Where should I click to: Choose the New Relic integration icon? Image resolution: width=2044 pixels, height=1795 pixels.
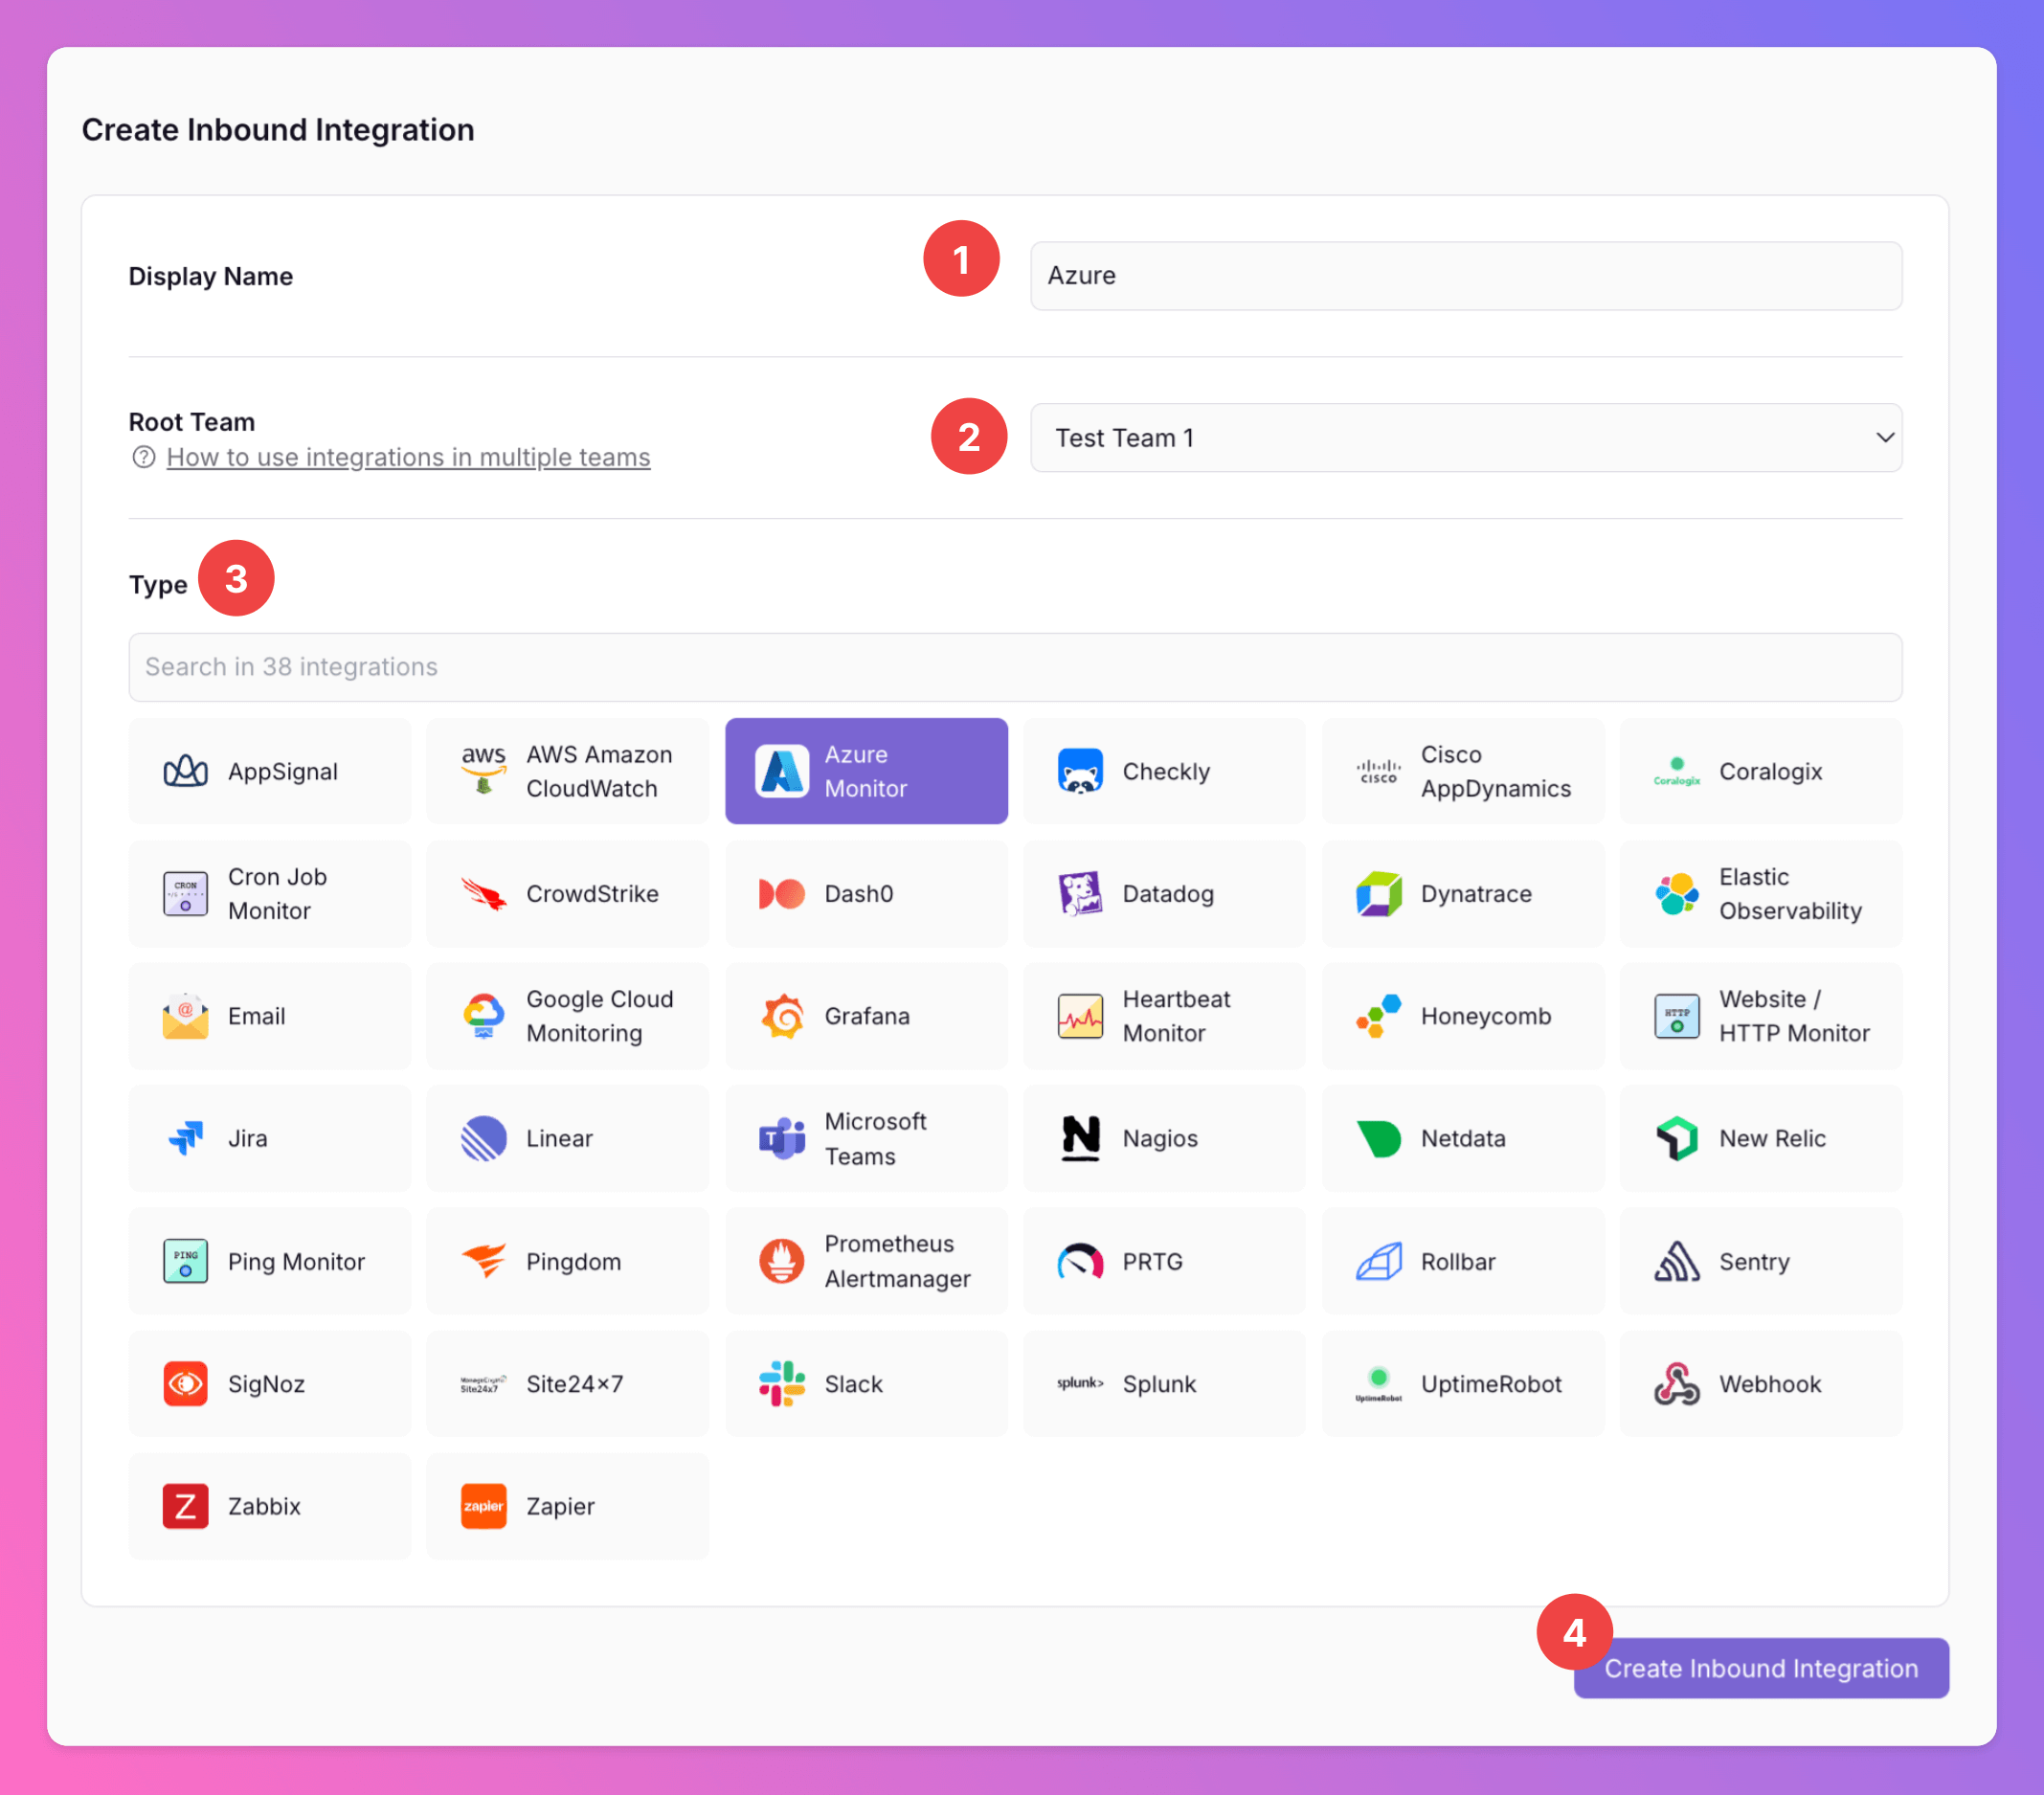(1677, 1138)
